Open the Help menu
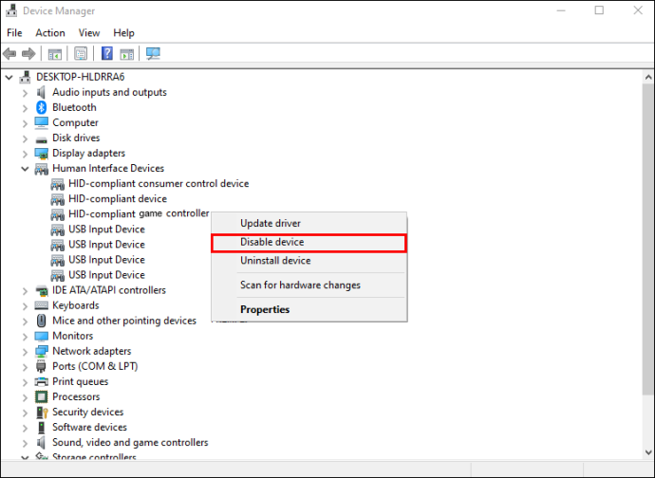The height and width of the screenshot is (478, 655). pyautogui.click(x=123, y=32)
